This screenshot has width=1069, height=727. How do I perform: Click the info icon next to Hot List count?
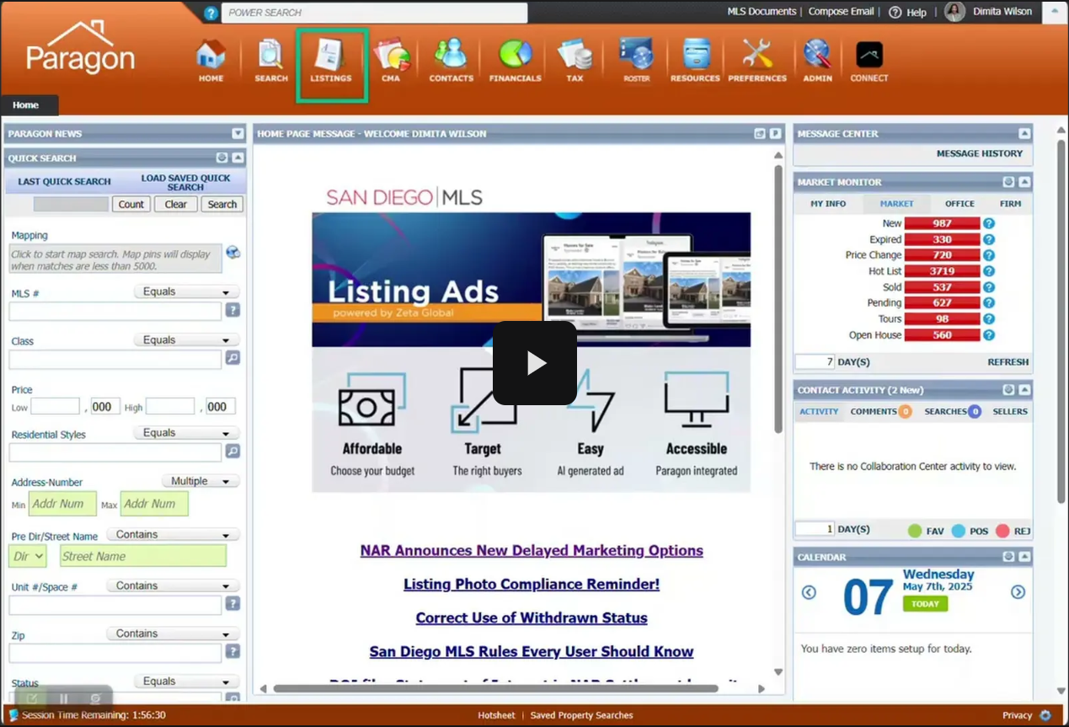pos(989,271)
